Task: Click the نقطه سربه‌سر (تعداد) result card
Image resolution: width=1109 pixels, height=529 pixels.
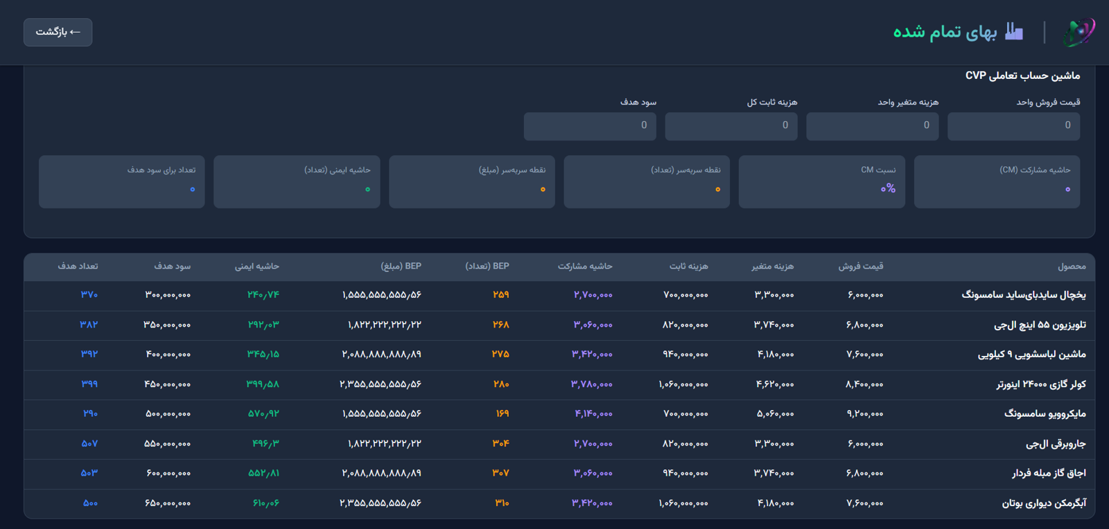Action: tap(647, 181)
